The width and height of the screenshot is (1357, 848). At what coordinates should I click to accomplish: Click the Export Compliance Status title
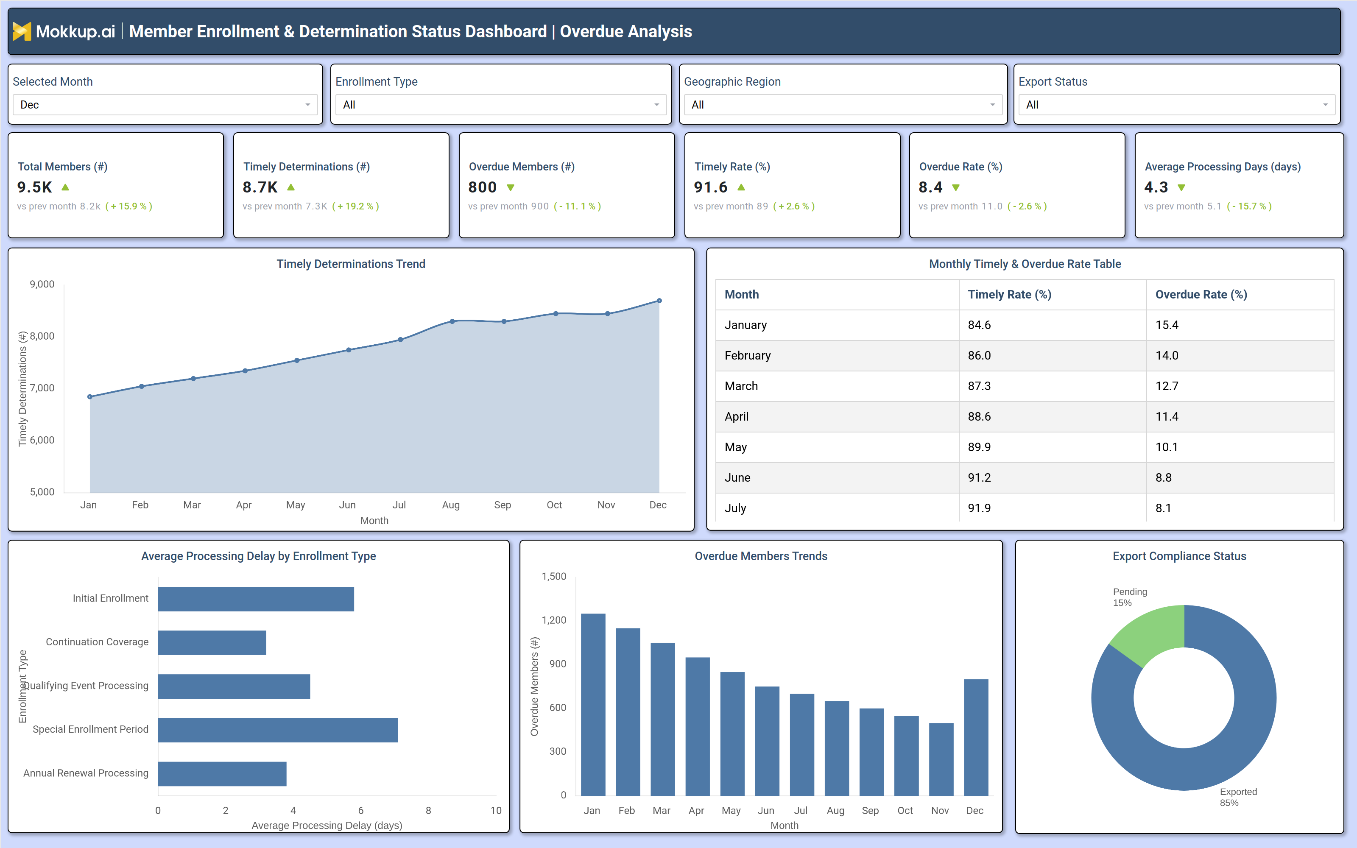pyautogui.click(x=1179, y=556)
